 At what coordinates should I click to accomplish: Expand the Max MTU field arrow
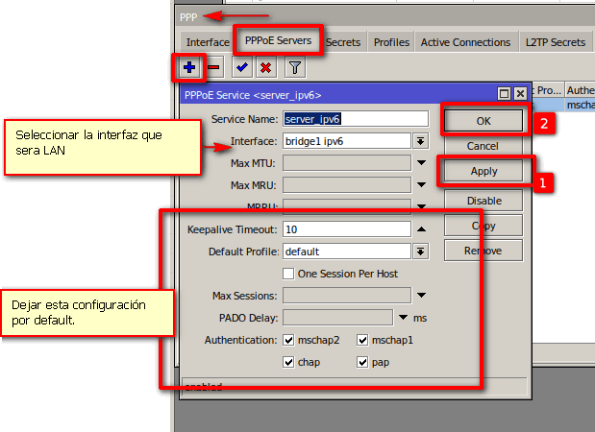(x=420, y=163)
